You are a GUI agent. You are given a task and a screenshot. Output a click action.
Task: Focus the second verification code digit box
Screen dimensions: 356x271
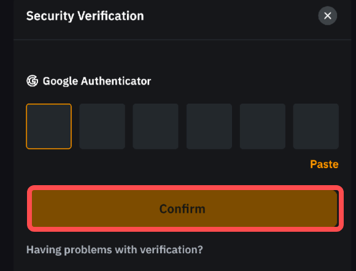(102, 126)
